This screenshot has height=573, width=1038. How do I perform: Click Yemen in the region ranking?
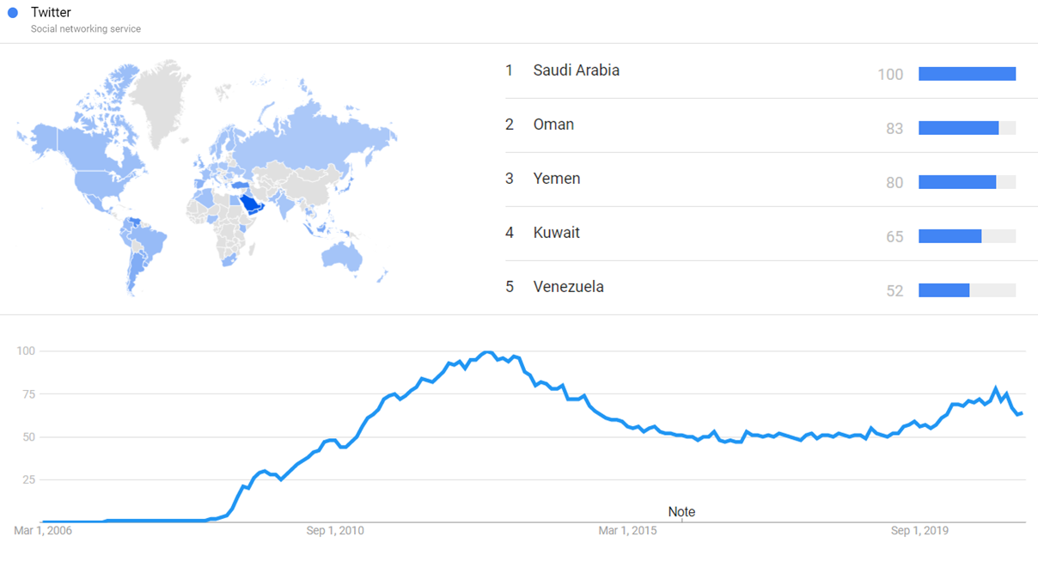[x=556, y=179]
